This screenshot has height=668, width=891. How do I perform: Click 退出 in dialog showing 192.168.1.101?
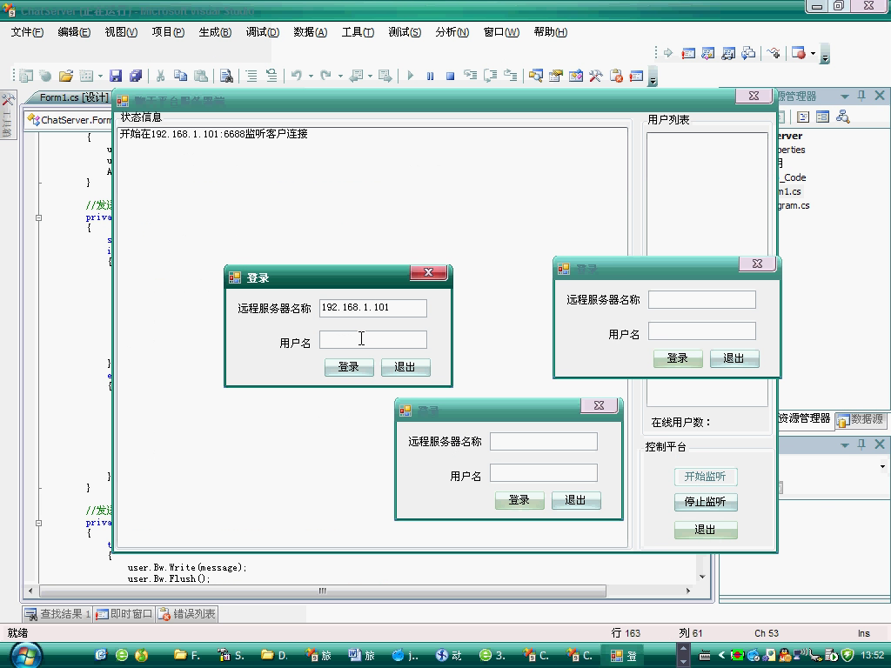[x=405, y=367]
